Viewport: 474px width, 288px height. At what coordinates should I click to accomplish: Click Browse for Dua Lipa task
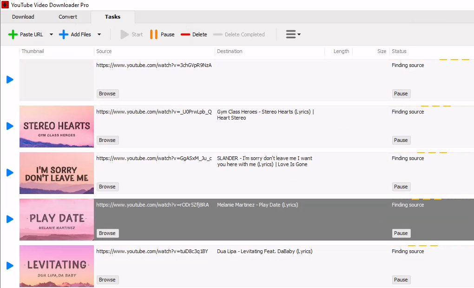[107, 280]
